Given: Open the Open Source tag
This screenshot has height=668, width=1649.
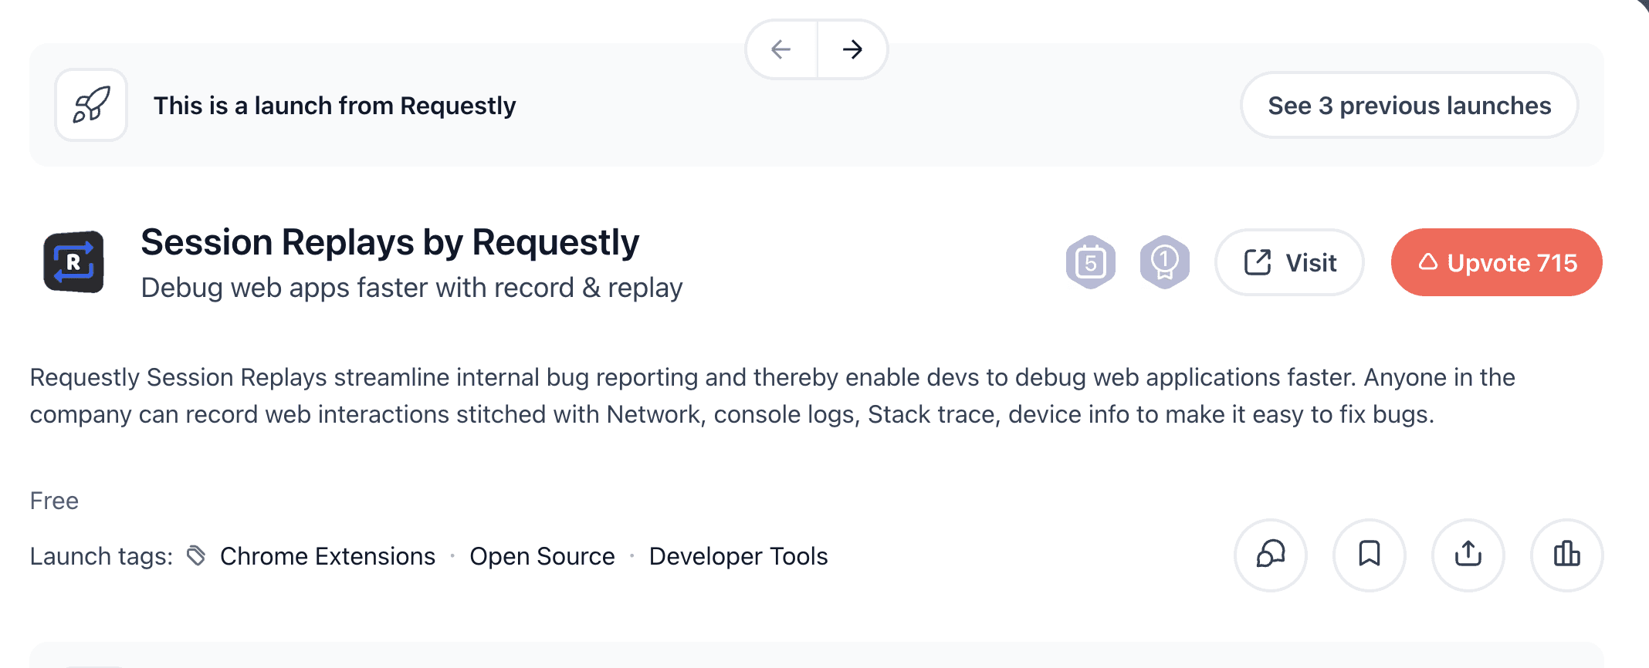Looking at the screenshot, I should [542, 556].
